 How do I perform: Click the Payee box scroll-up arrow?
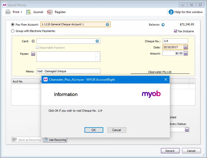pos(98,54)
